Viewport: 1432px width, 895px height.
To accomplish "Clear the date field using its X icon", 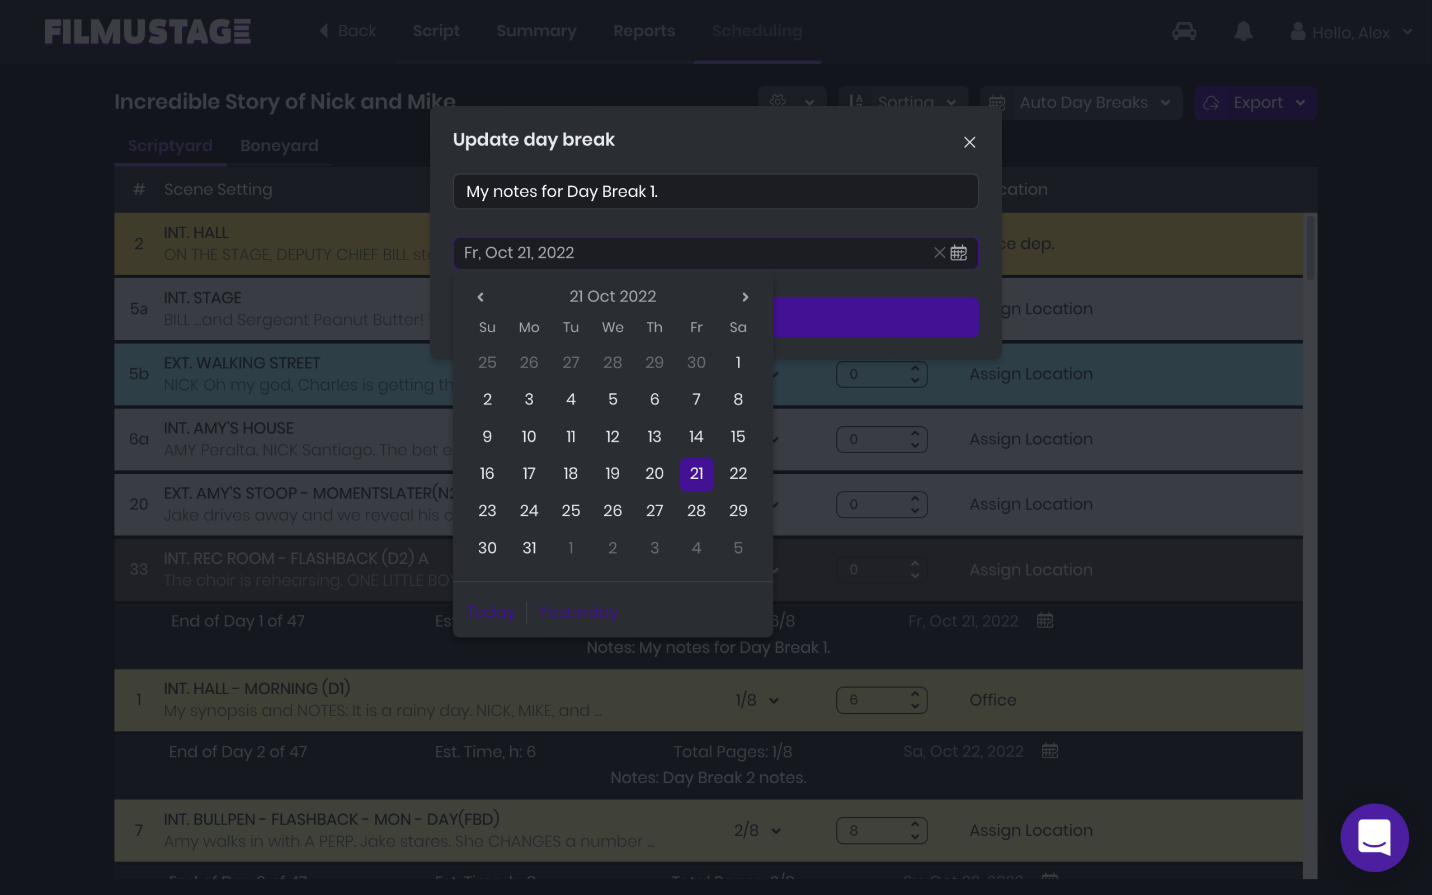I will coord(938,252).
